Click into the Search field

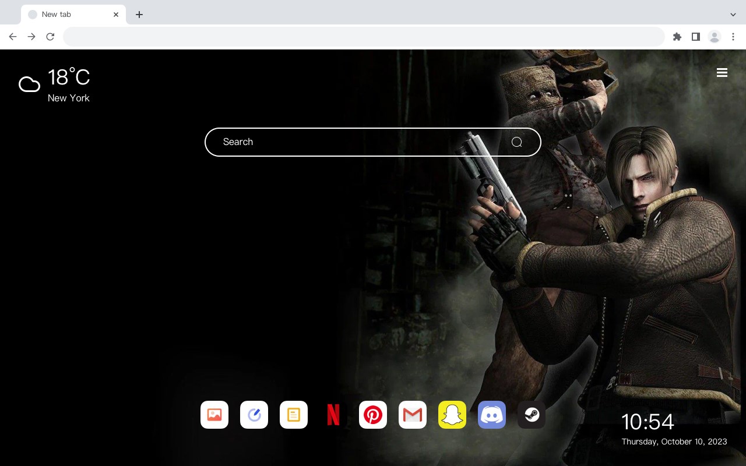tap(373, 142)
